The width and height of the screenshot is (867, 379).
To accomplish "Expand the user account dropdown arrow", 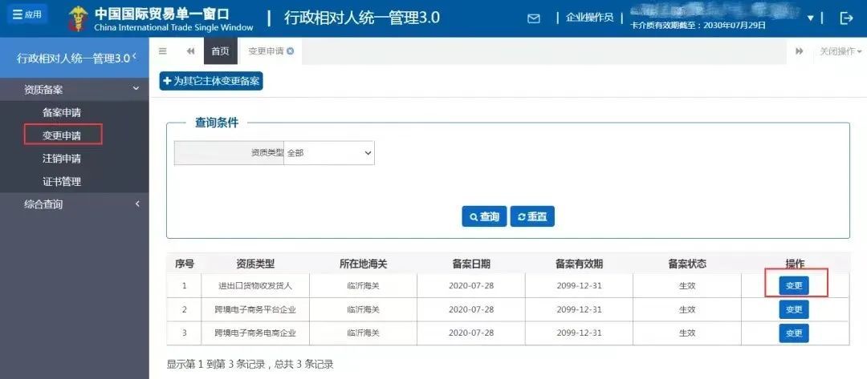I will click(811, 18).
